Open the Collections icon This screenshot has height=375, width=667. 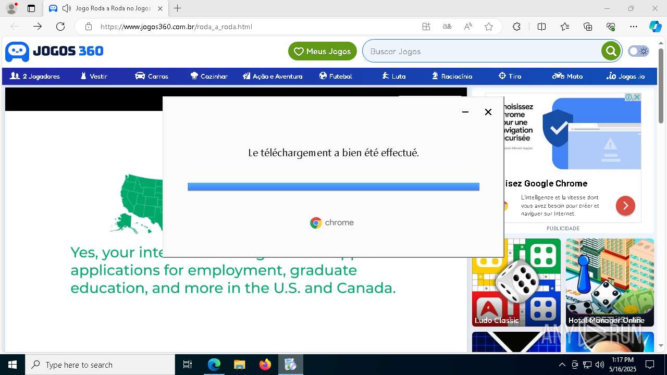click(x=588, y=27)
